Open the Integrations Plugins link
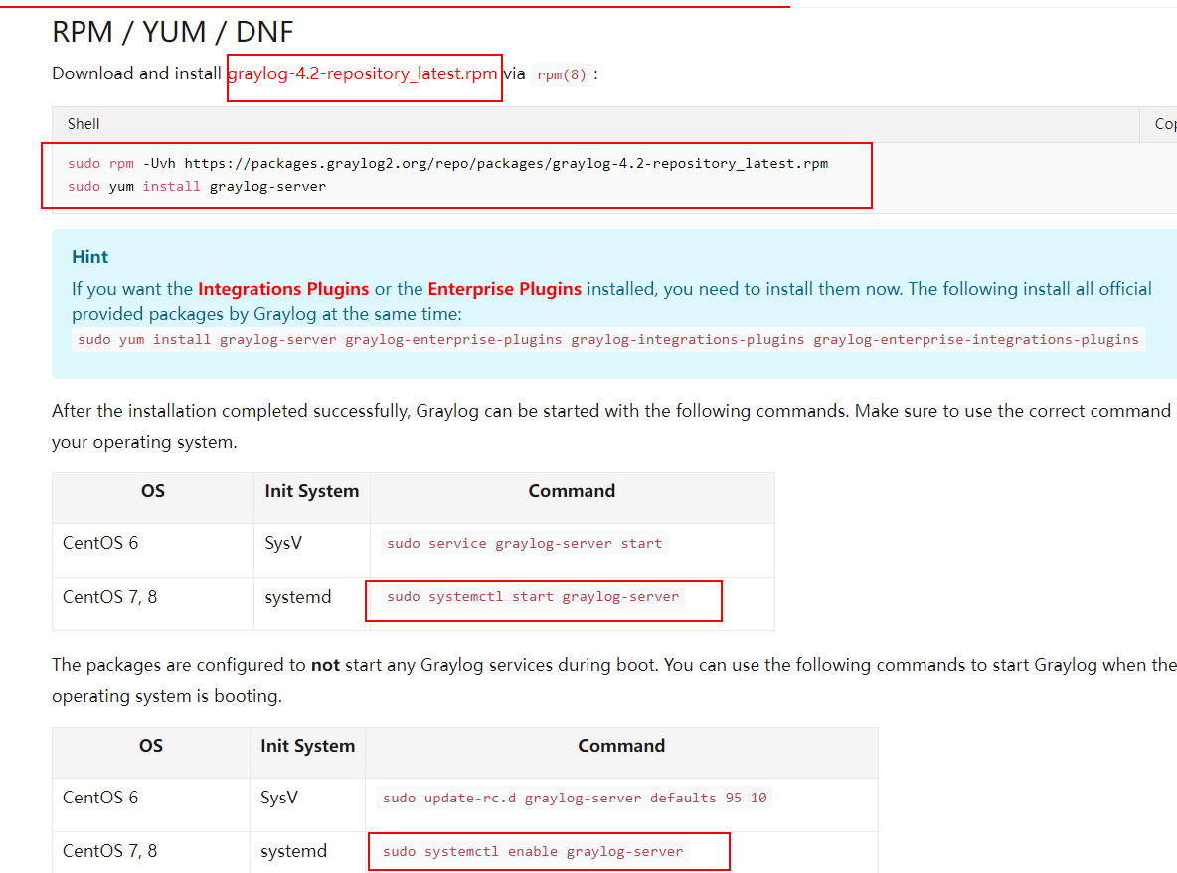 (283, 289)
